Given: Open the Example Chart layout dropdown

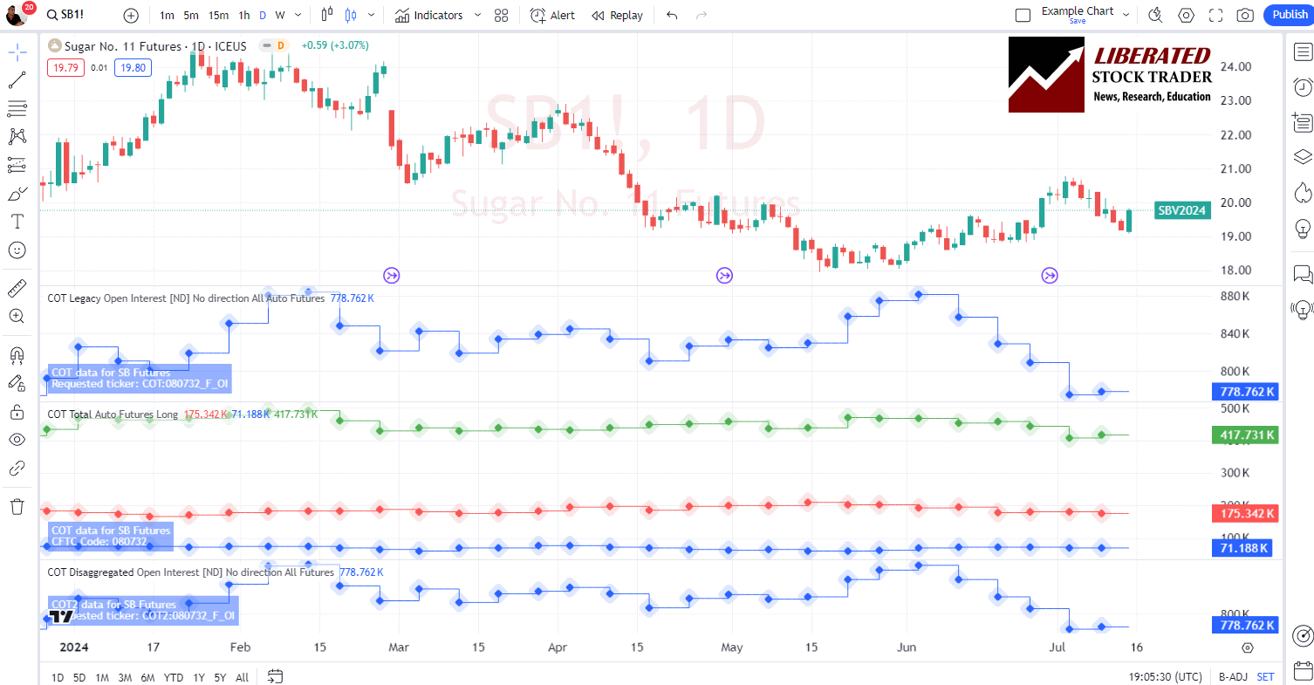Looking at the screenshot, I should coord(1126,14).
